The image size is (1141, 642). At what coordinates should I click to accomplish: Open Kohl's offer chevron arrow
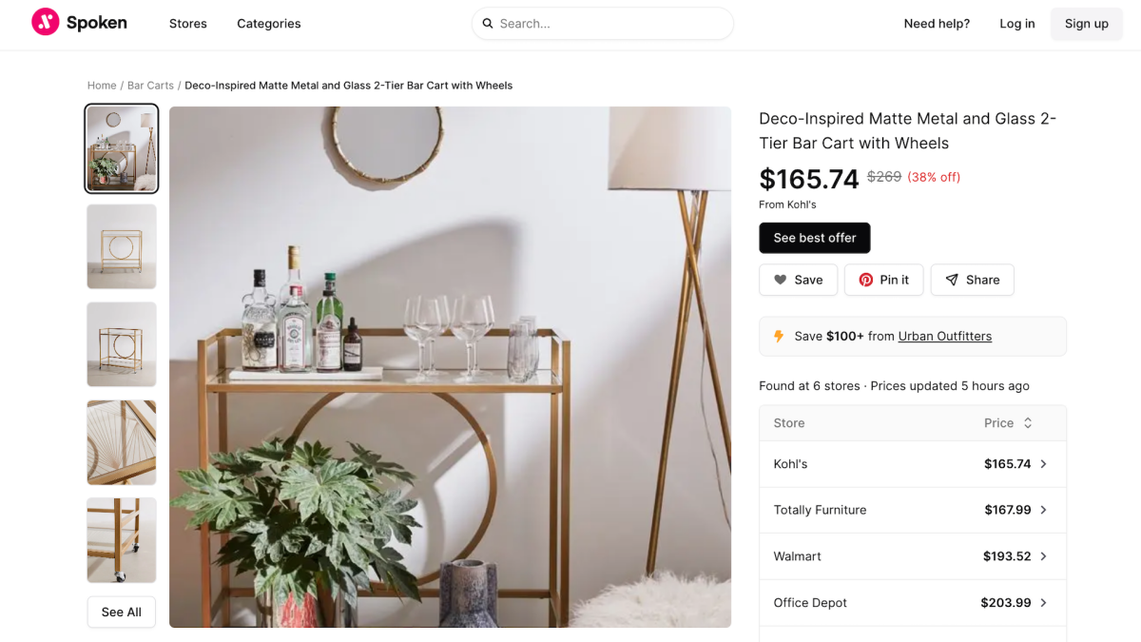1043,464
